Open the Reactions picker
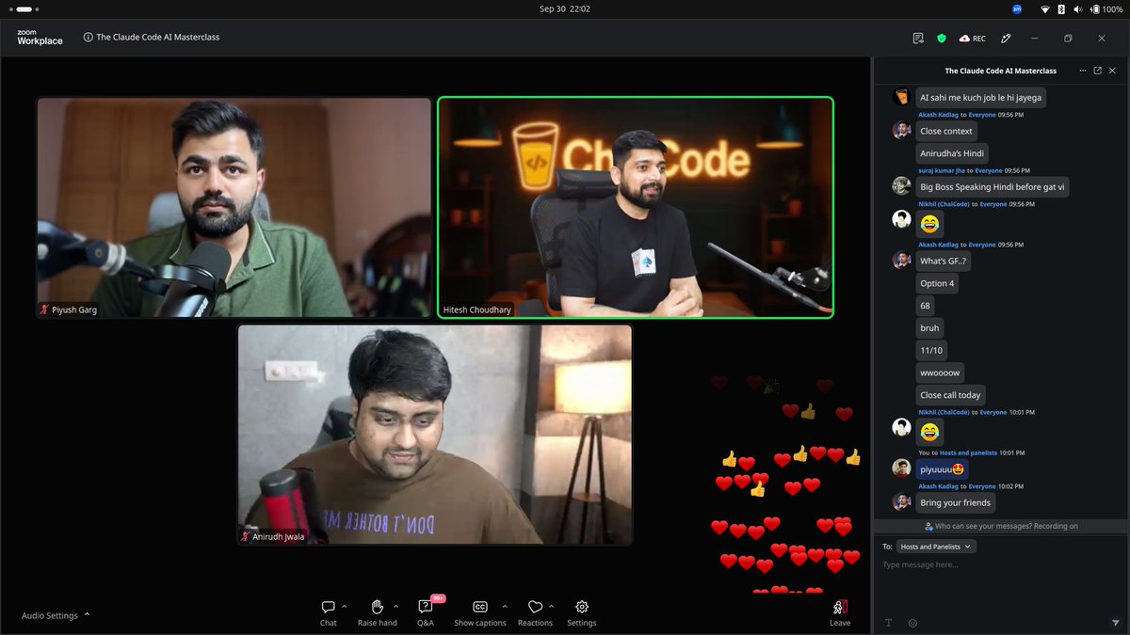 tap(535, 607)
